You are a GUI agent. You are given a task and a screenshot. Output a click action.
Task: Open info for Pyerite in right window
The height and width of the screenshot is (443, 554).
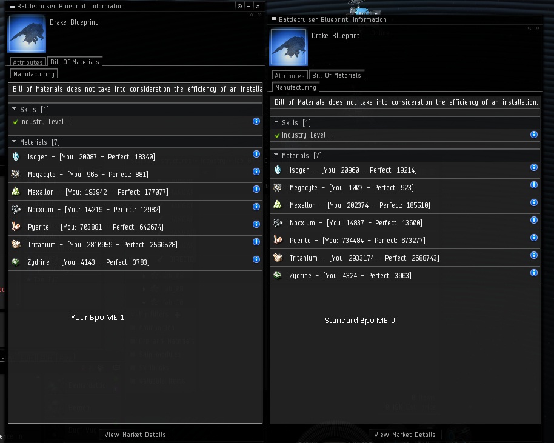[x=534, y=238]
